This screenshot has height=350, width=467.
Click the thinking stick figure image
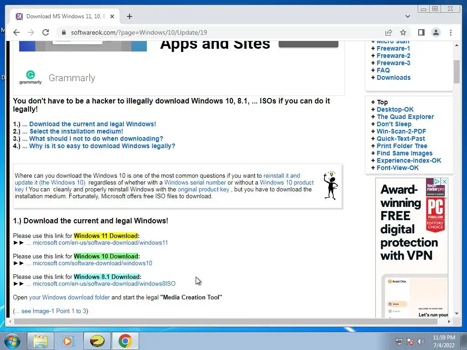331,186
